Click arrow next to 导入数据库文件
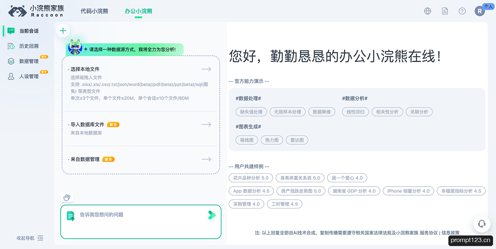 pos(206,124)
